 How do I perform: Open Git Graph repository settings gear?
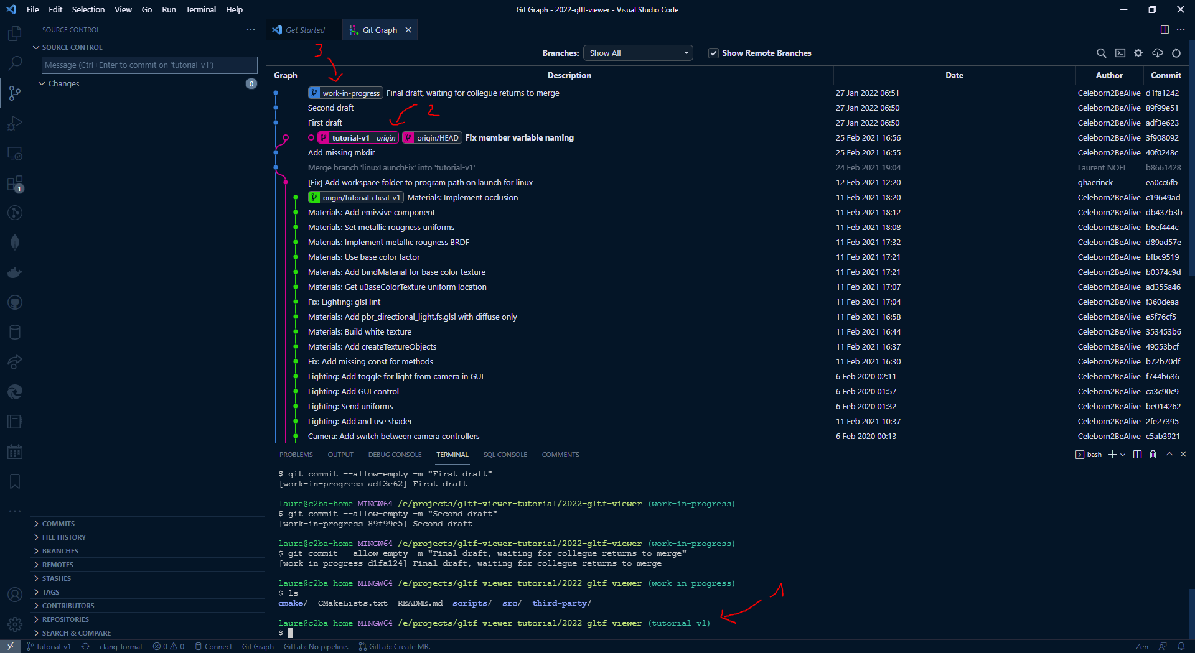(1138, 53)
